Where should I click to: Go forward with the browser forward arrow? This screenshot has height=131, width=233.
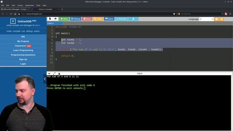pos(7,14)
